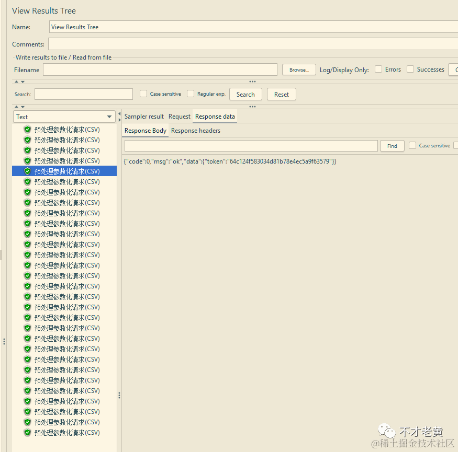Click inside the Search text box
Viewport: 458px width, 452px height.
point(84,94)
